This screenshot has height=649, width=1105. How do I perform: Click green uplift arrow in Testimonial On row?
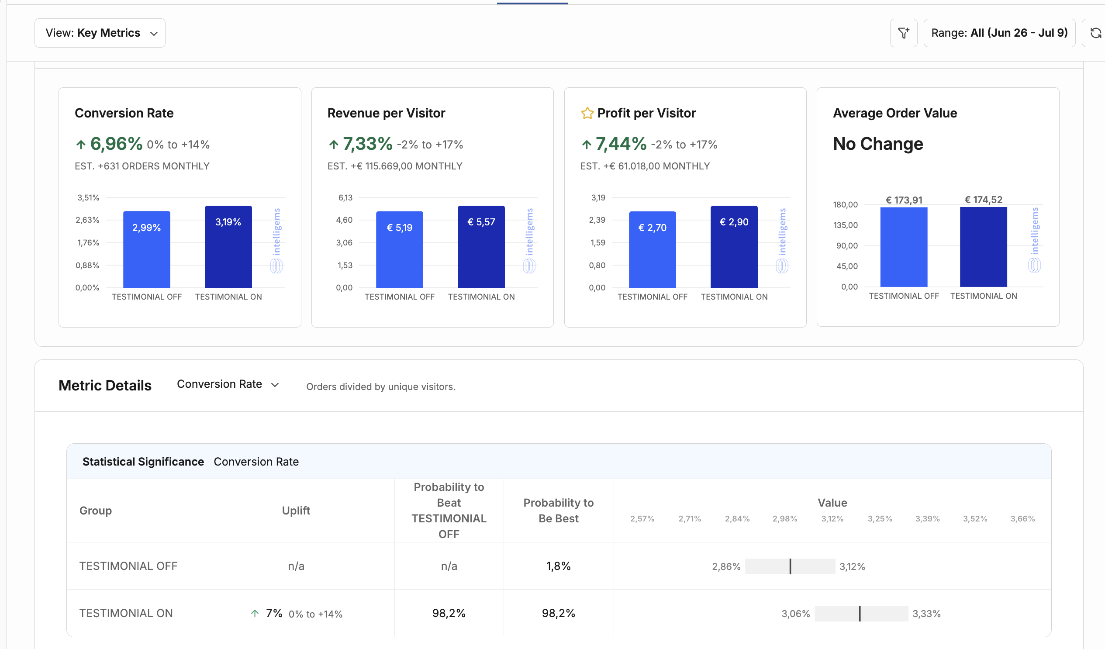(x=255, y=613)
